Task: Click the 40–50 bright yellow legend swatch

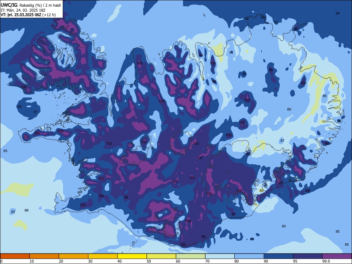Action: [132, 256]
